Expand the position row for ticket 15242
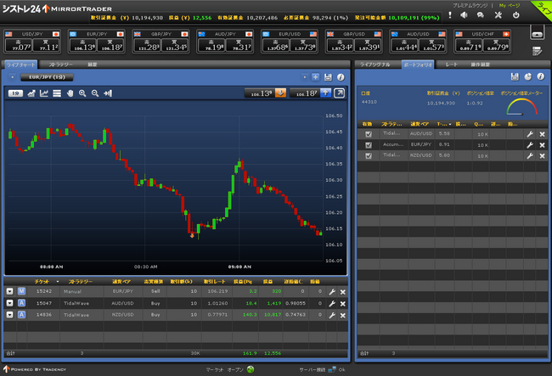 point(9,291)
